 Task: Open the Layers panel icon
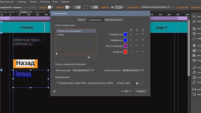point(194,46)
